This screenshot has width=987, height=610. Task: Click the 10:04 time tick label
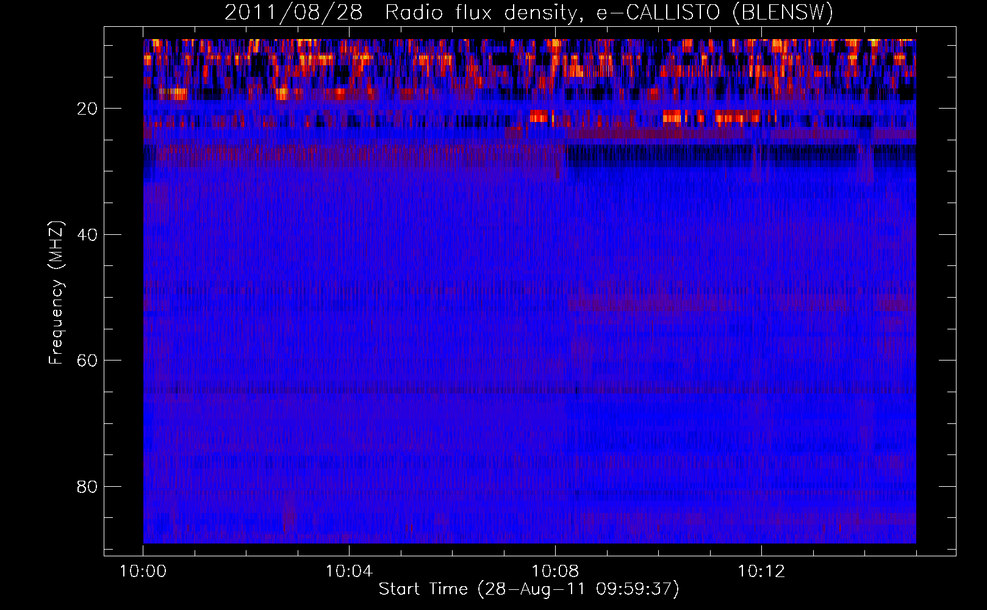(x=349, y=572)
